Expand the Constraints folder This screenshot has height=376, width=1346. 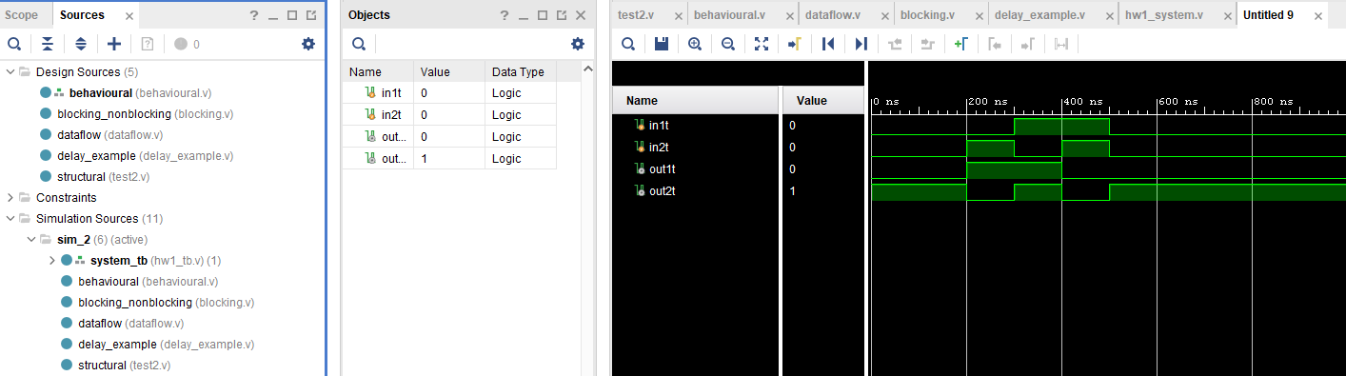(x=10, y=197)
